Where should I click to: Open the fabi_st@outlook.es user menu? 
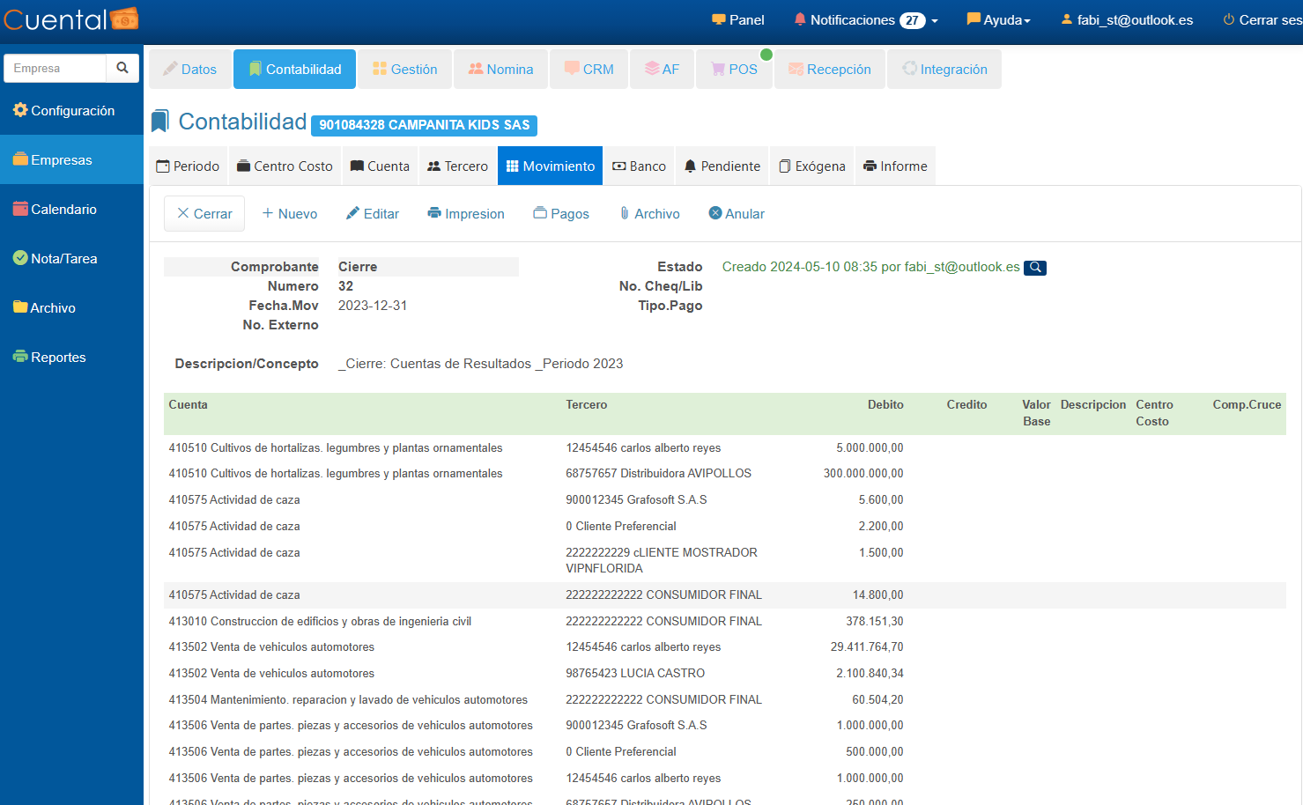pos(1127,20)
